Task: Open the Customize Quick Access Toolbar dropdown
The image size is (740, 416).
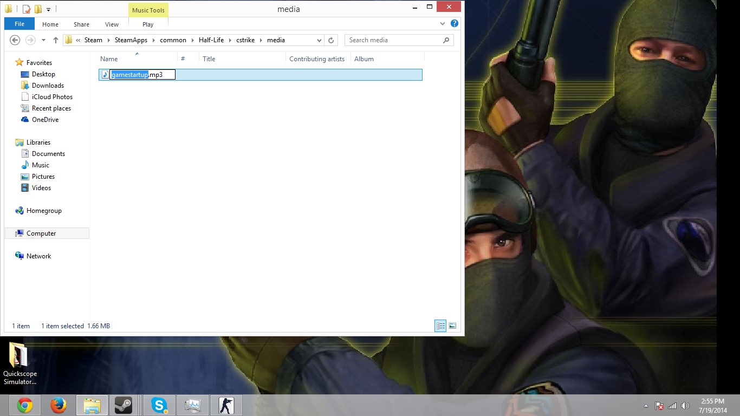Action: point(48,9)
